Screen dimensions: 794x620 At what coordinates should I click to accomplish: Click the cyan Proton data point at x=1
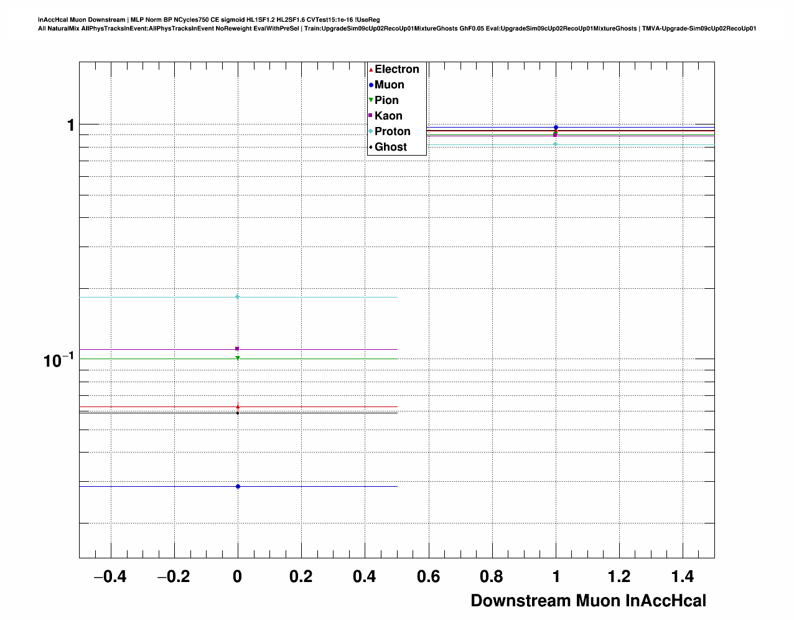point(556,144)
